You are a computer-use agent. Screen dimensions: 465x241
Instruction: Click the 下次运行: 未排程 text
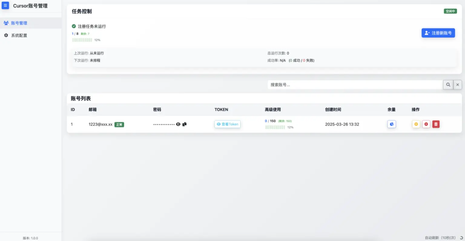click(x=87, y=60)
